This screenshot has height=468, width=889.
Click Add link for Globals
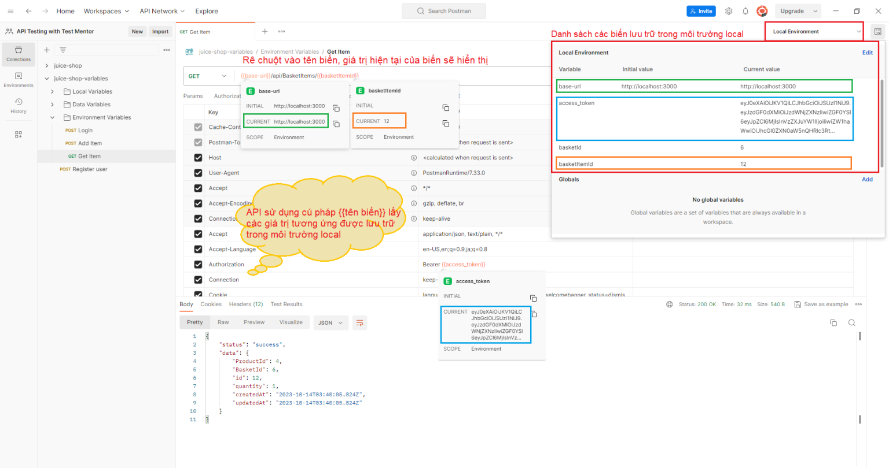[867, 180]
